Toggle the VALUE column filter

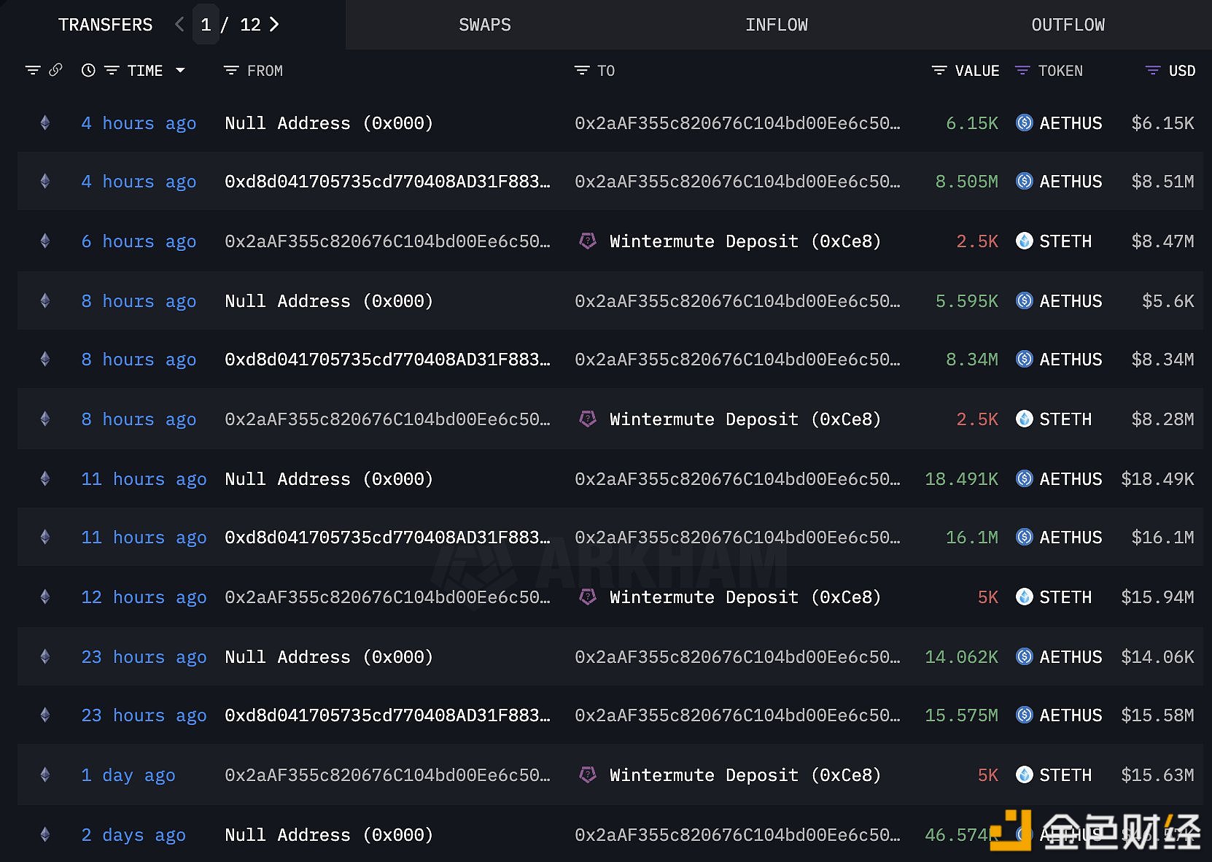tap(939, 71)
